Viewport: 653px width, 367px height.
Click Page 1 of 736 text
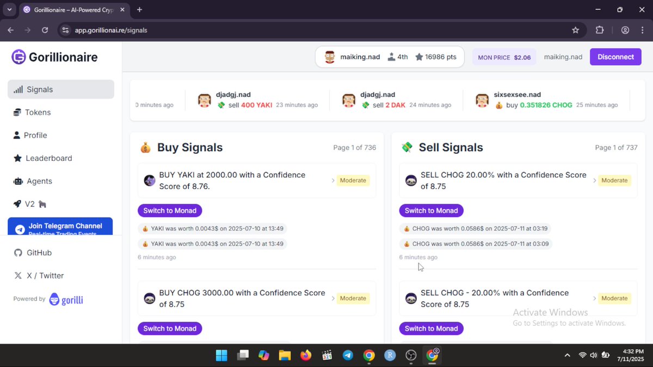click(x=354, y=148)
